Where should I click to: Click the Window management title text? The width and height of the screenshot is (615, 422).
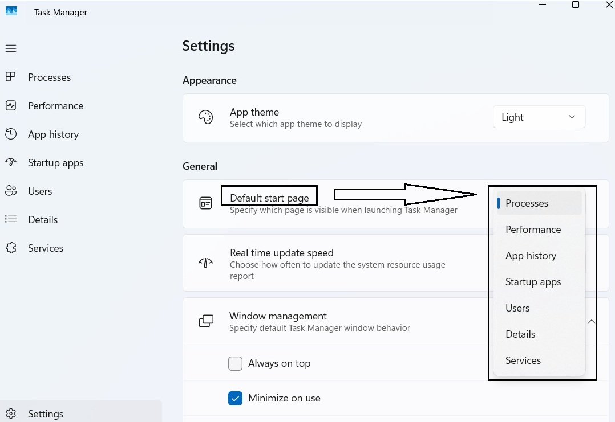tap(278, 316)
